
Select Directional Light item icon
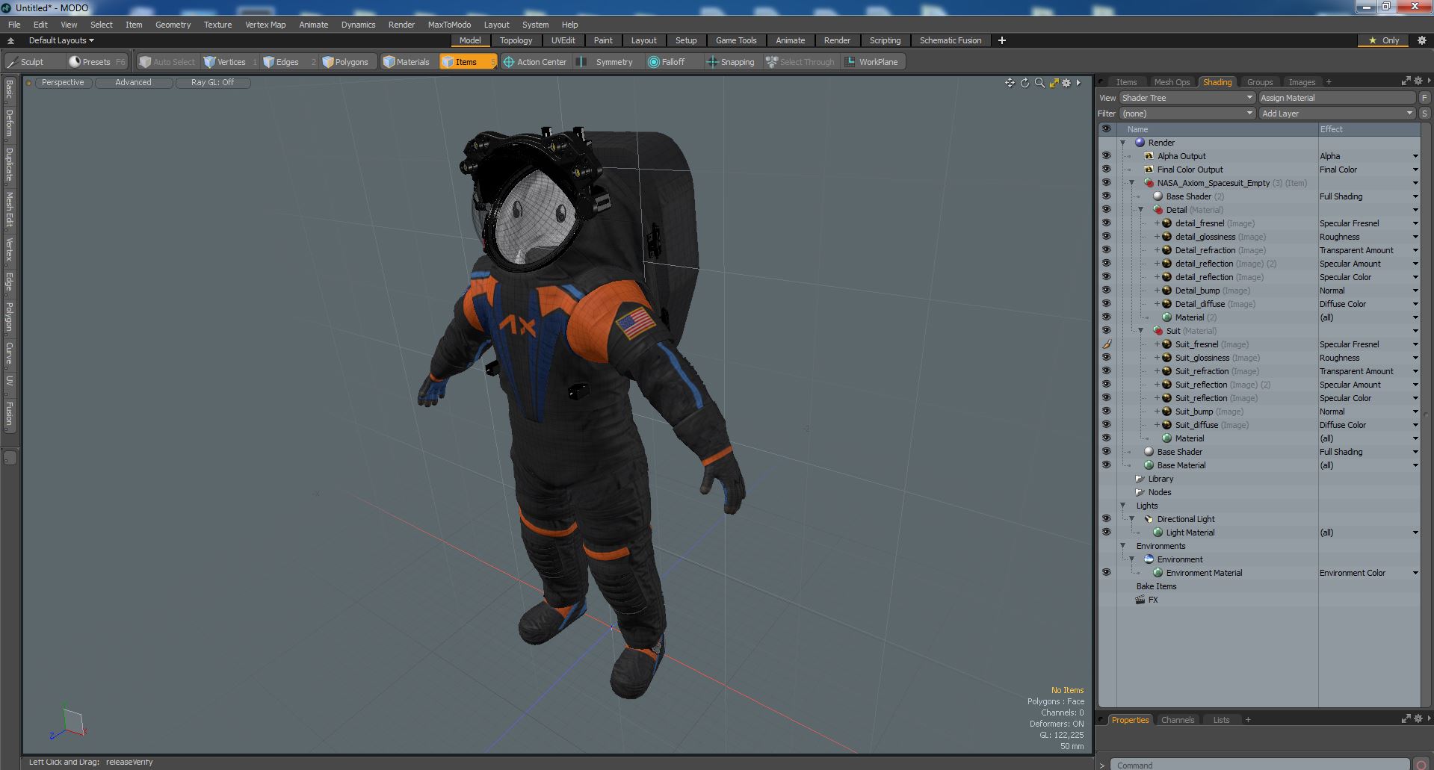[x=1149, y=519]
